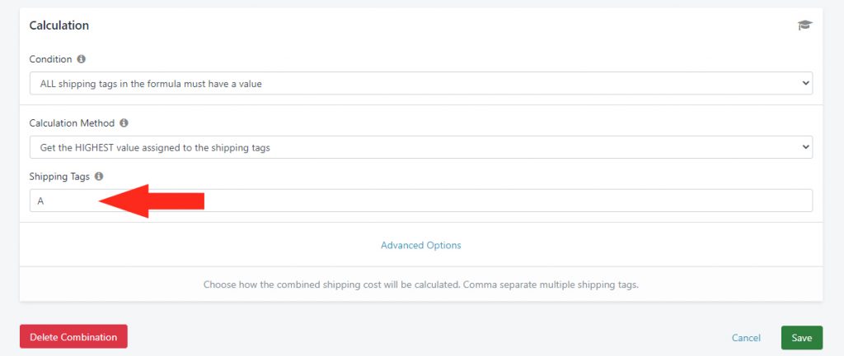Focus the Shipping Tags text field
Screen dimensions: 844x356
click(x=421, y=201)
